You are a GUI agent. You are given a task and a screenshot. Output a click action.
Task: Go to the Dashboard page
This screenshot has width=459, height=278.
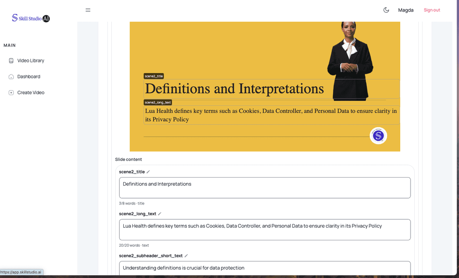coord(29,77)
